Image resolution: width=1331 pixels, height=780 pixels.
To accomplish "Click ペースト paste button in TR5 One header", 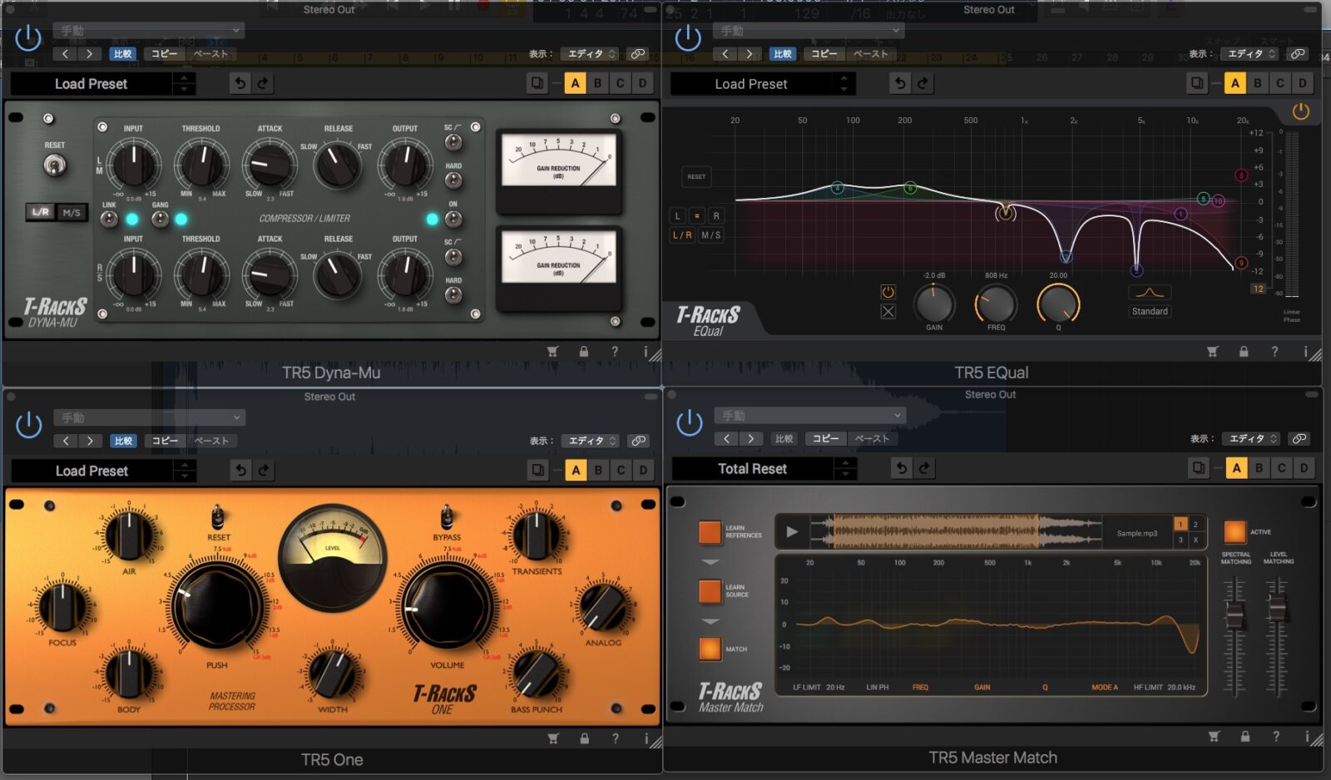I will coord(211,441).
